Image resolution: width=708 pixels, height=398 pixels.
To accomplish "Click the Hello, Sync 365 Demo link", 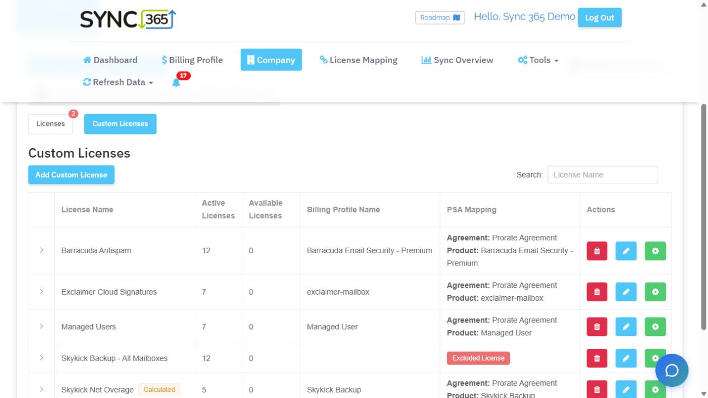I will click(524, 17).
